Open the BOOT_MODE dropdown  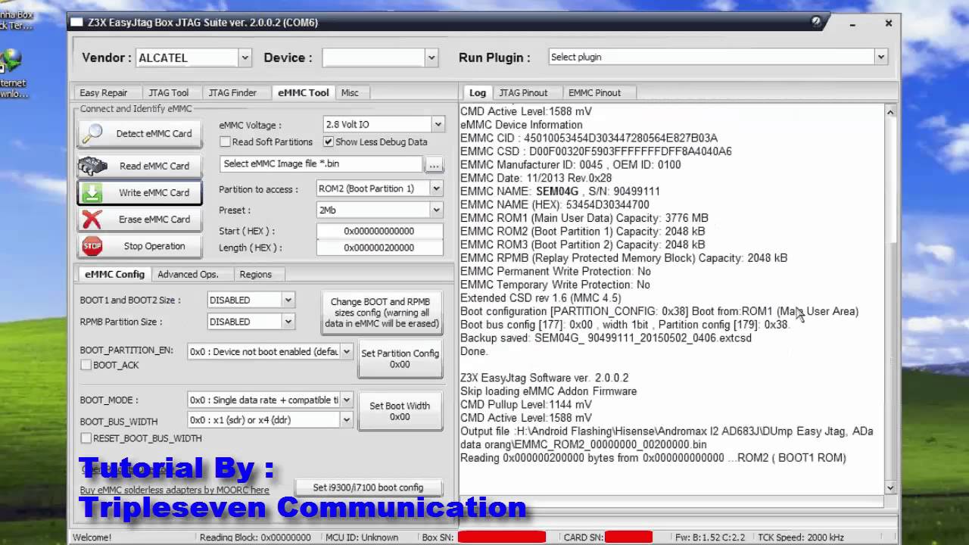coord(346,400)
